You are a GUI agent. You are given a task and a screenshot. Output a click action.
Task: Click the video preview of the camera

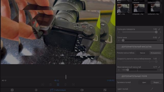pyautogui.click(x=58, y=32)
